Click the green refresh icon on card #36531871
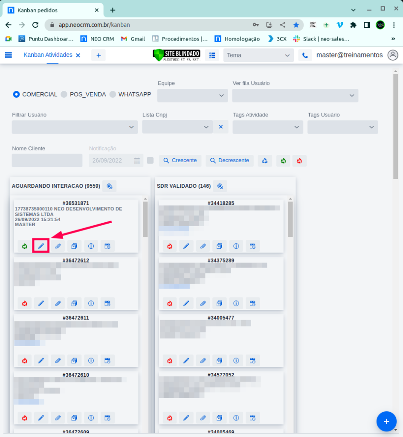The width and height of the screenshot is (403, 437). [24, 246]
